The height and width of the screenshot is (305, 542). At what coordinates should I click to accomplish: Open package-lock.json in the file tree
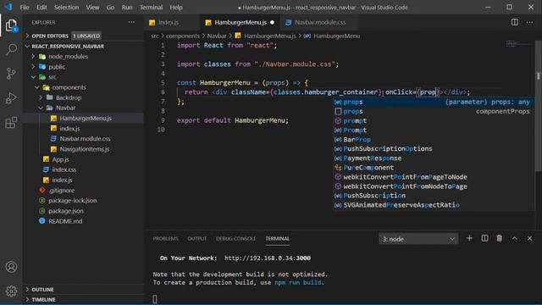pyautogui.click(x=83, y=201)
